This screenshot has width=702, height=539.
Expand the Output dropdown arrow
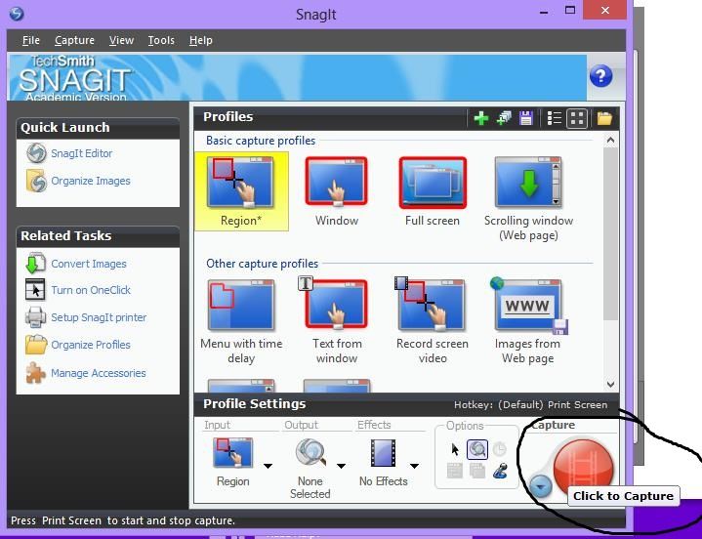pos(341,466)
